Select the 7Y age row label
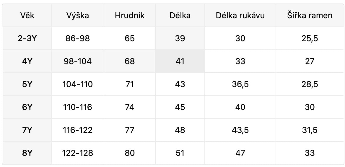345x167 pixels. [x=27, y=130]
